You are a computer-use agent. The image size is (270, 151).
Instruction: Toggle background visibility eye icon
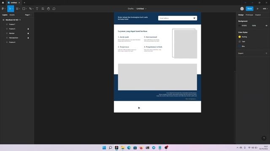pyautogui.click(x=266, y=26)
